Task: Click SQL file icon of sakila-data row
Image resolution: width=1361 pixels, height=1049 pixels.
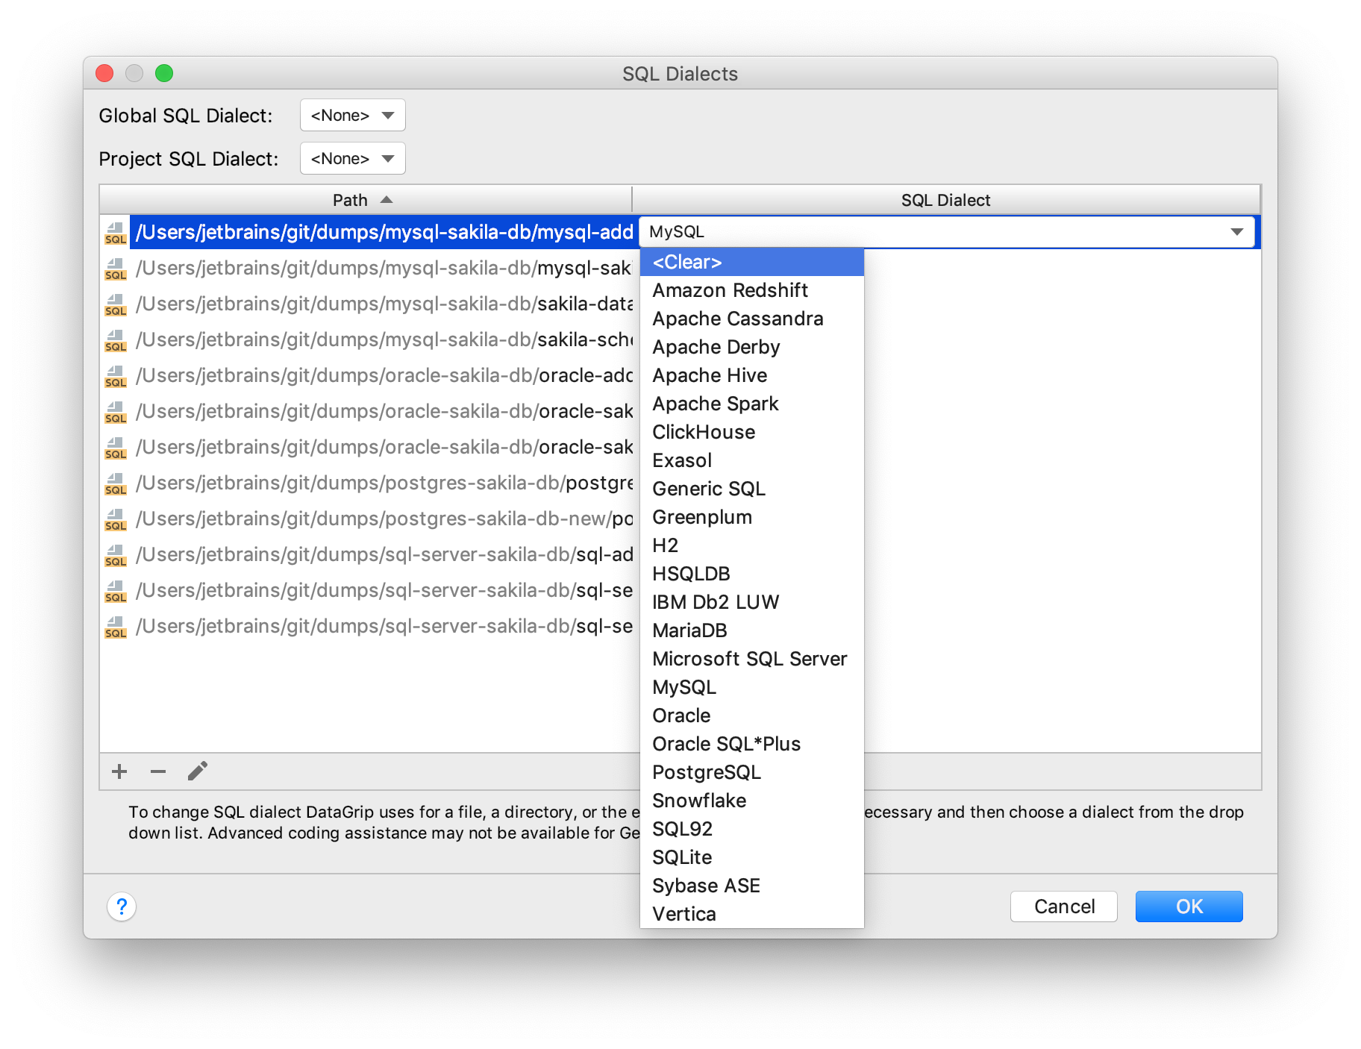Action: (x=116, y=304)
